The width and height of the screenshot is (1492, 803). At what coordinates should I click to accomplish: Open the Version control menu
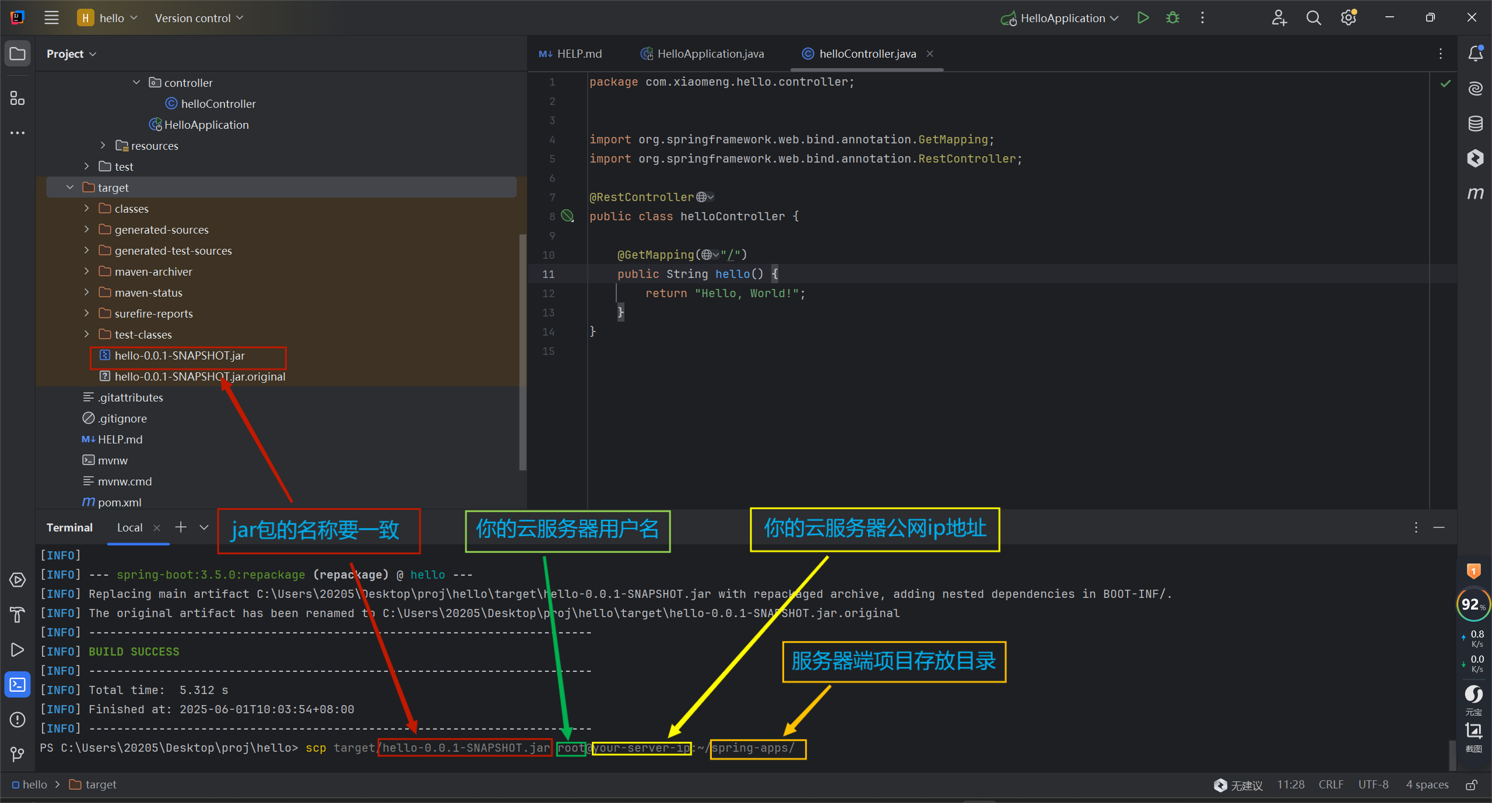tap(198, 18)
